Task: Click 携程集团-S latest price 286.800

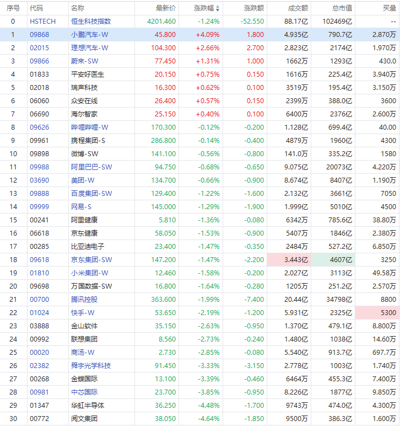Action: (163, 141)
